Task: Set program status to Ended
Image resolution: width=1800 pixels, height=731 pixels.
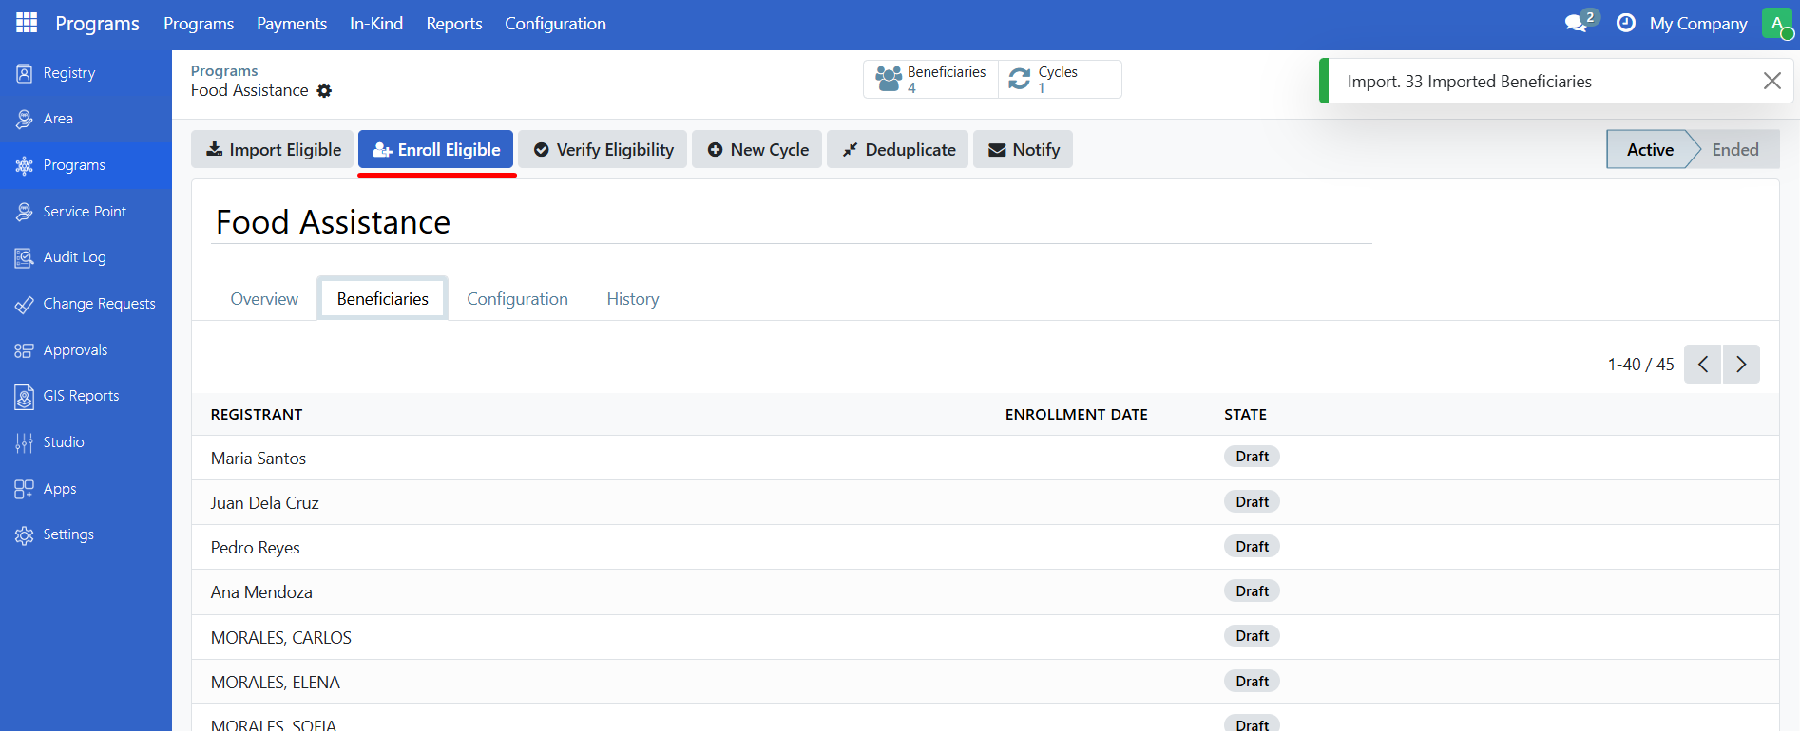Action: [x=1734, y=150]
